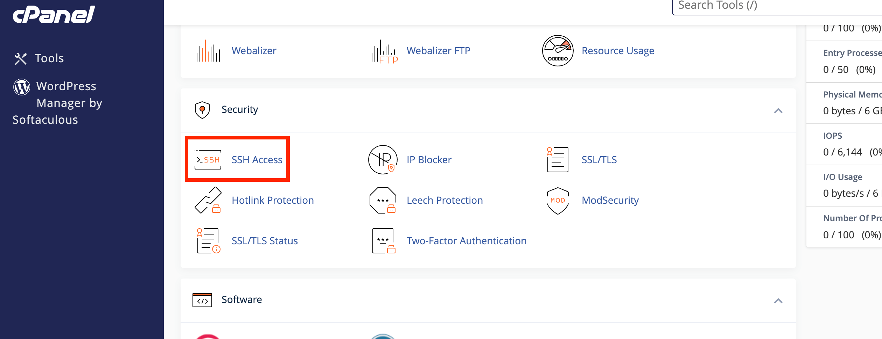Open the SSL/TLS link
The image size is (882, 339).
599,160
